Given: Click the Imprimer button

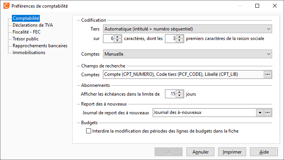Looking at the screenshot, I should pos(232,152).
